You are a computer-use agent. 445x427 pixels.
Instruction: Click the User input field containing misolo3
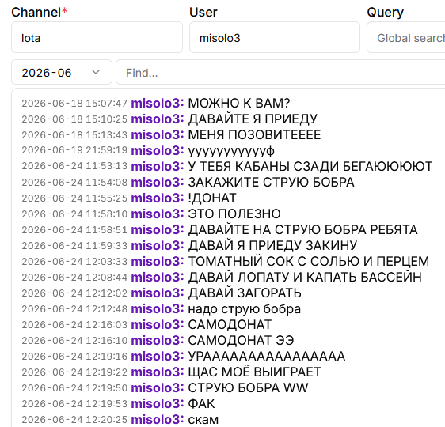pos(275,37)
